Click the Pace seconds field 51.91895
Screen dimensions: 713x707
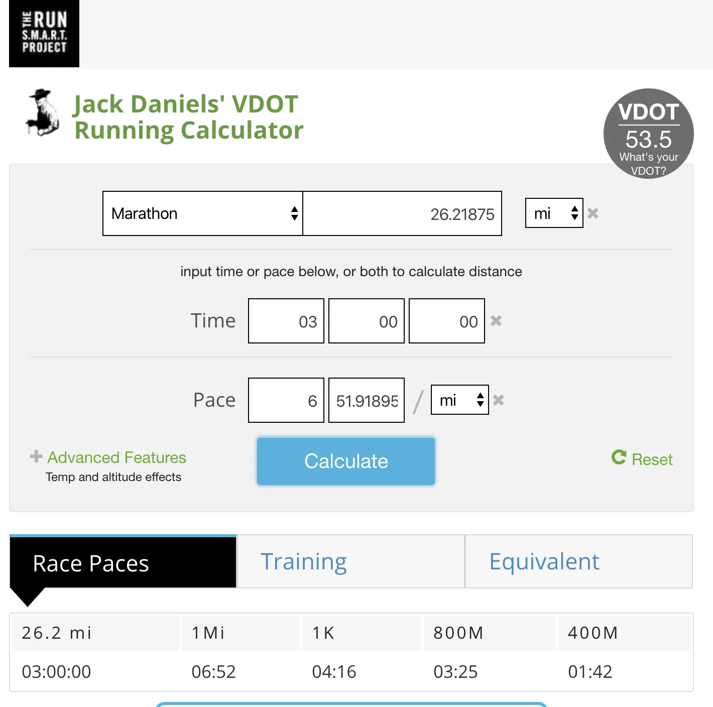point(367,400)
